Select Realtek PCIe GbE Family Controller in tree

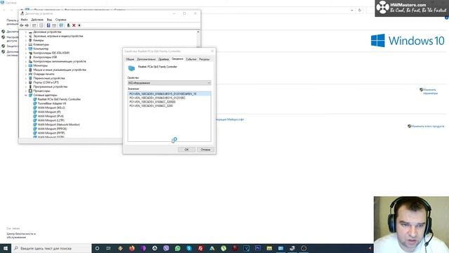(x=59, y=99)
